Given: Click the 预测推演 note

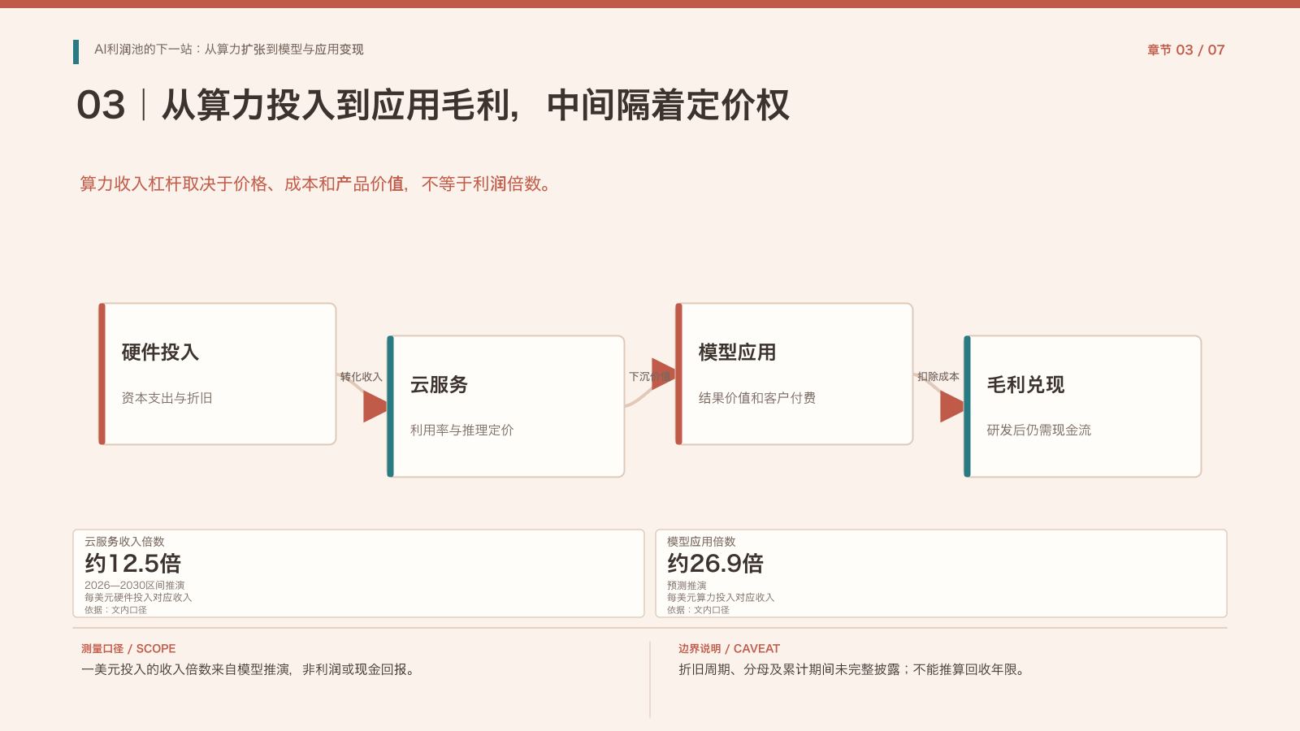Looking at the screenshot, I should 687,586.
